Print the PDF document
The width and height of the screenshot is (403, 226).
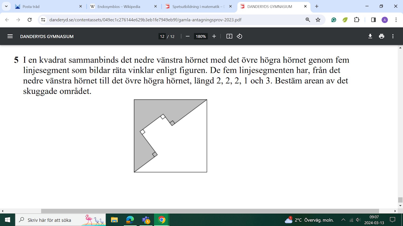coord(381,36)
